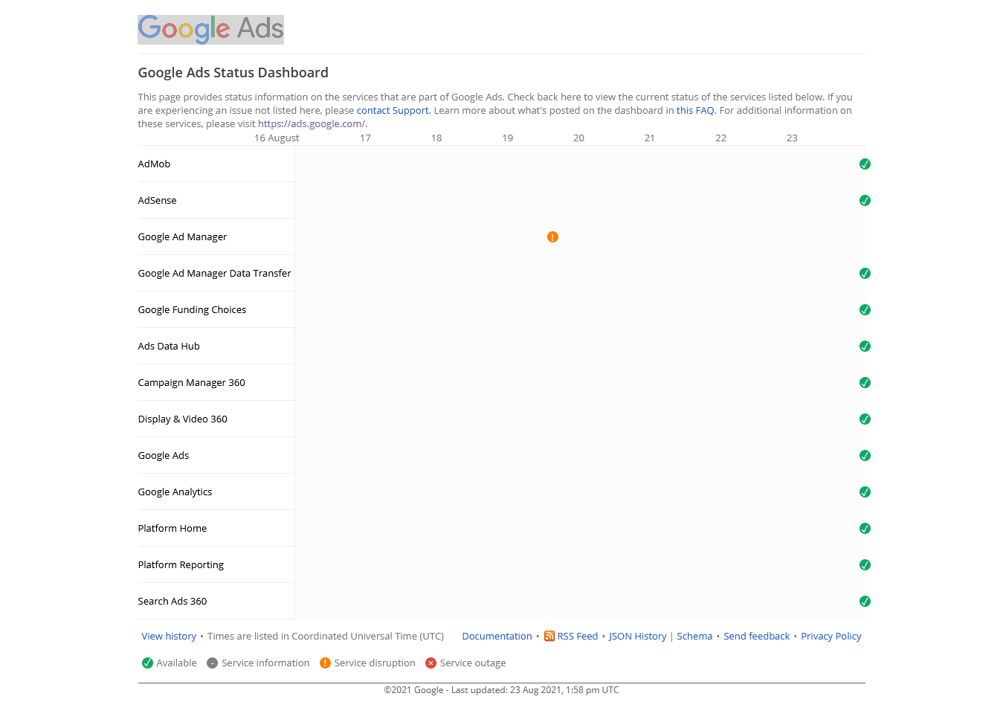The image size is (1003, 702).
Task: Click the Search Ads 360 name
Action: click(x=172, y=602)
